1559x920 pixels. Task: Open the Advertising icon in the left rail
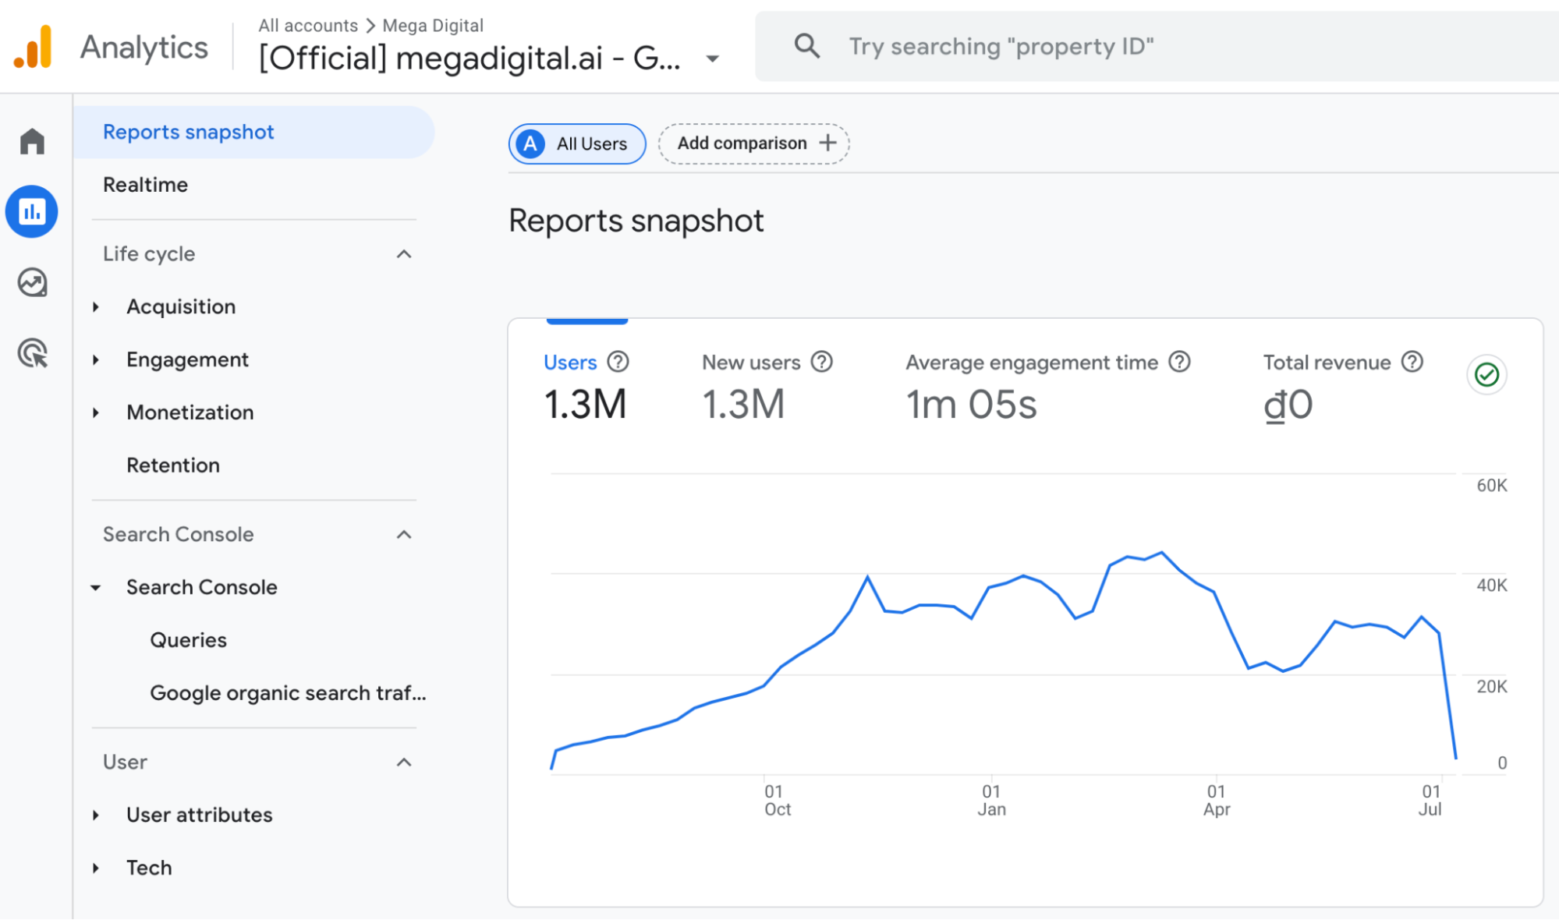[32, 353]
